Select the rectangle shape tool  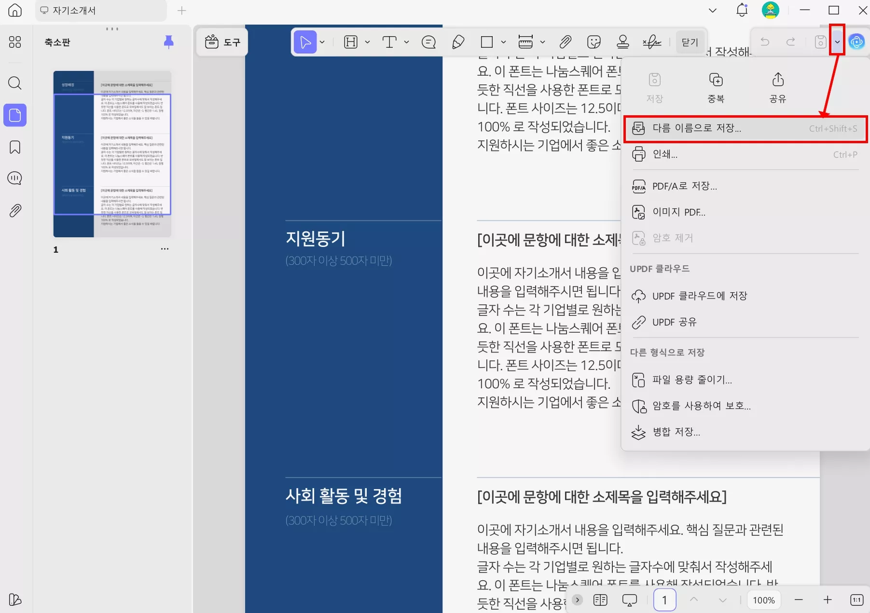click(486, 42)
